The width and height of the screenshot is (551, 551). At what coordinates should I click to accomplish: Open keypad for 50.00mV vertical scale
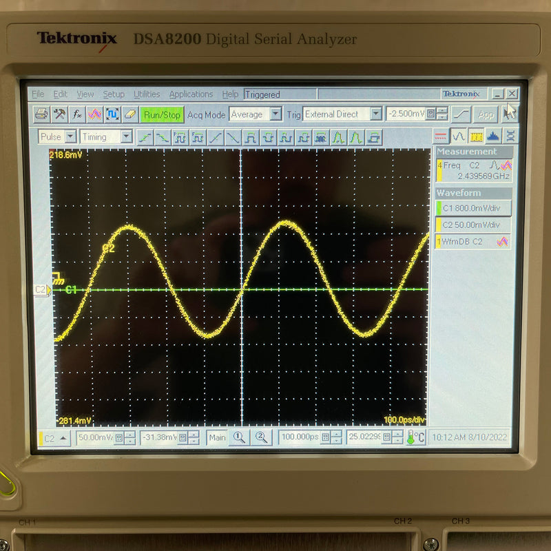coord(119,437)
